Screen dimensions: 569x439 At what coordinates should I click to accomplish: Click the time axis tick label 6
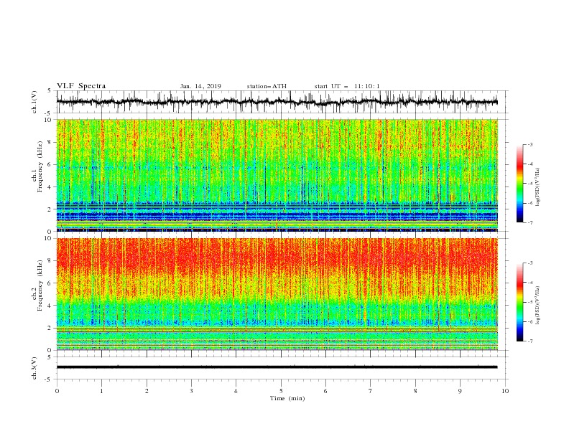(x=325, y=391)
